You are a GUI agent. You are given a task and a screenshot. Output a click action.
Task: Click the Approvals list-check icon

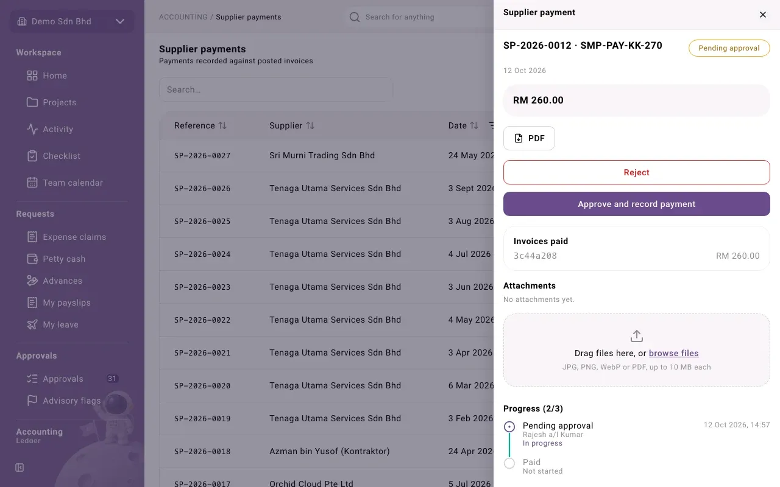pos(32,379)
